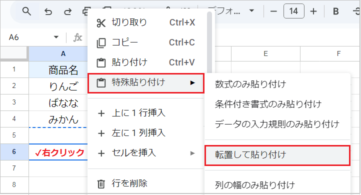This screenshot has width=361, height=195.
Task: Open the name box dropdown arrow
Action: click(x=56, y=37)
